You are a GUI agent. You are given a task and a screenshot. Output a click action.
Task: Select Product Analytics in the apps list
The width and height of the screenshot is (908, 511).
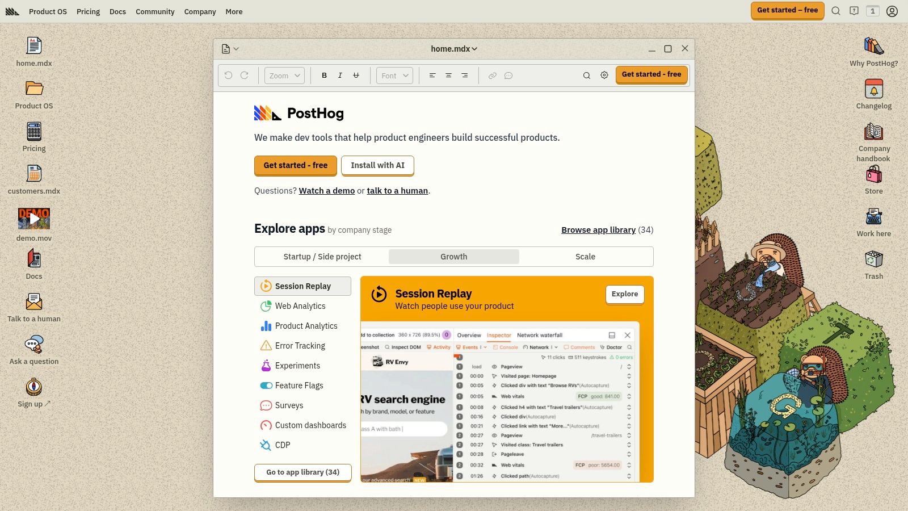tap(302, 326)
